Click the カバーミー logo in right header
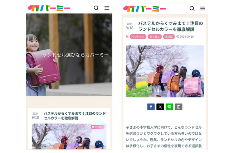 (145, 9)
